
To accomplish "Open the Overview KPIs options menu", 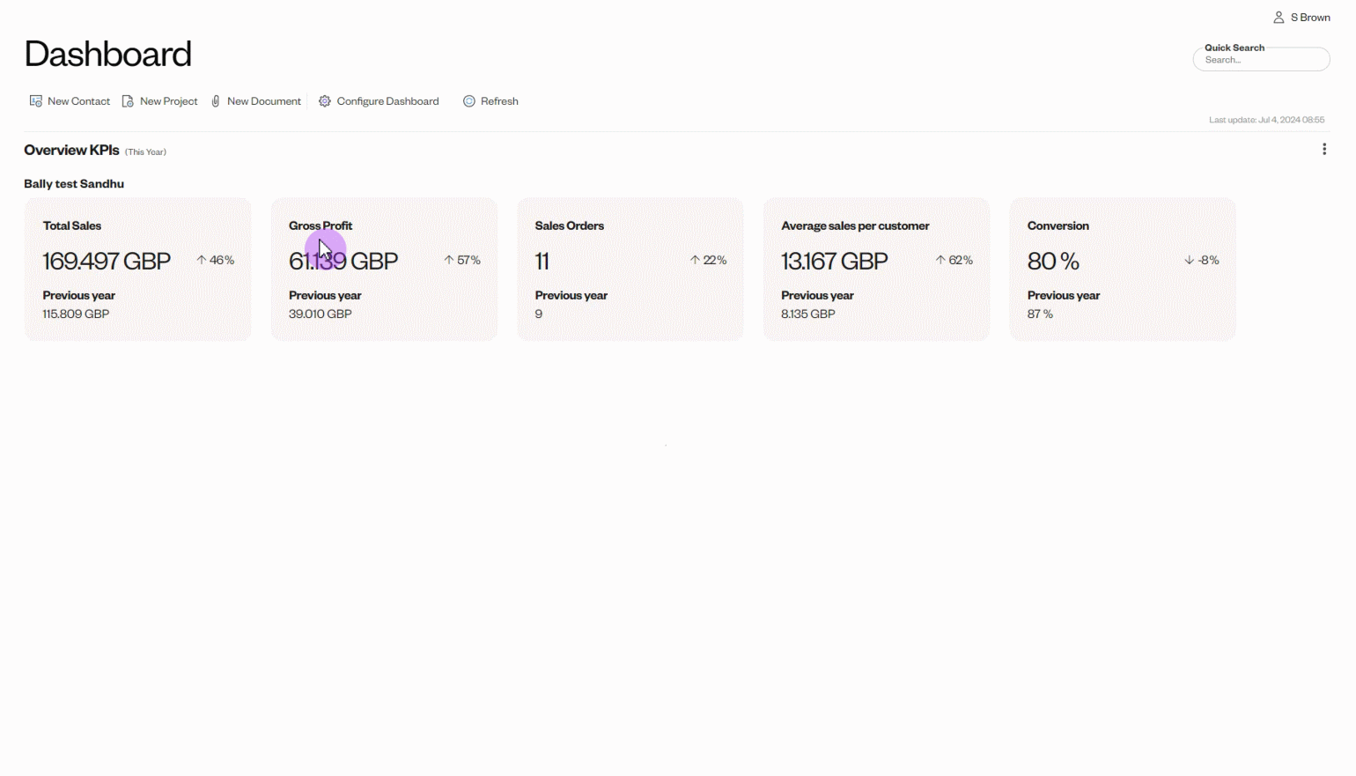I will [x=1324, y=149].
